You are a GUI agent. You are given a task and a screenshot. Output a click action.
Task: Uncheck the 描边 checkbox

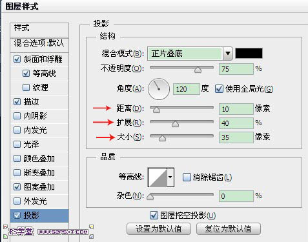point(17,102)
